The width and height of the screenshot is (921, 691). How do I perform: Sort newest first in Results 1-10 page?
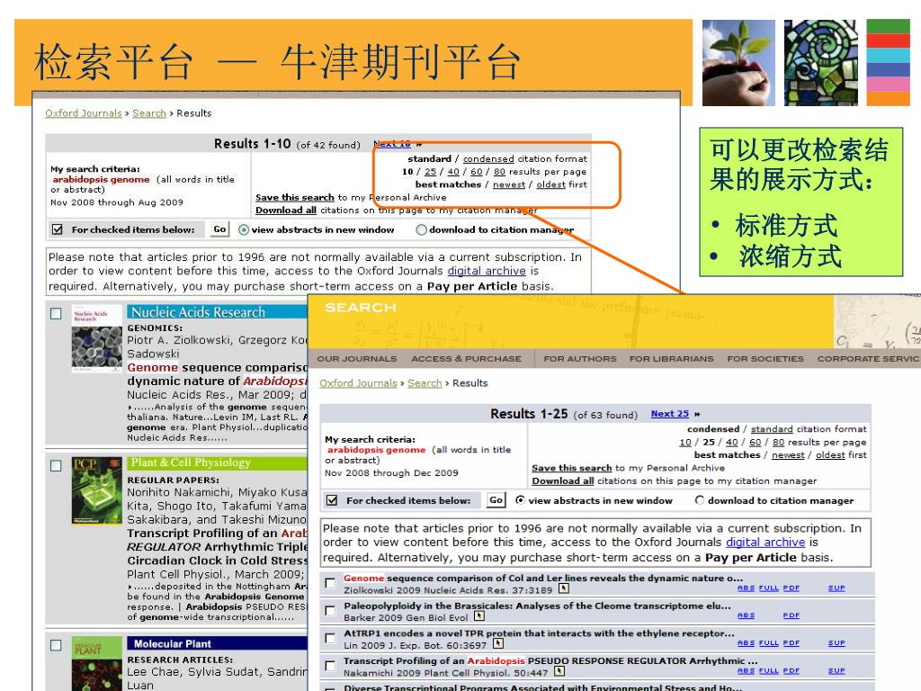tap(509, 184)
